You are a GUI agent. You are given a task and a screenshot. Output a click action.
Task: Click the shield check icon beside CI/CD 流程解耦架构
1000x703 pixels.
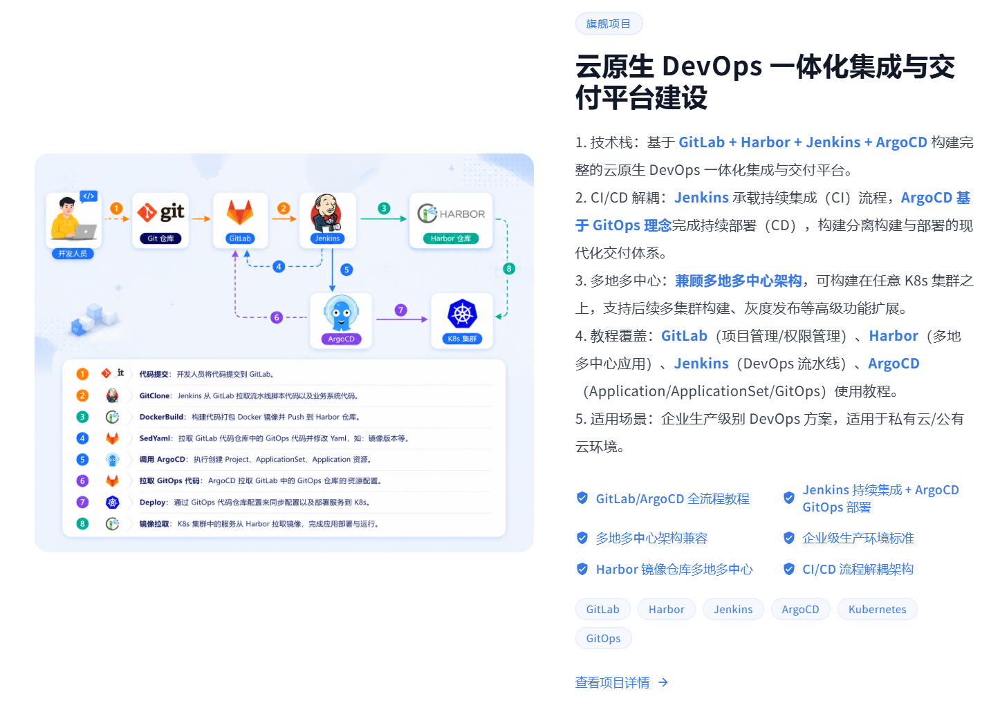[x=788, y=569]
